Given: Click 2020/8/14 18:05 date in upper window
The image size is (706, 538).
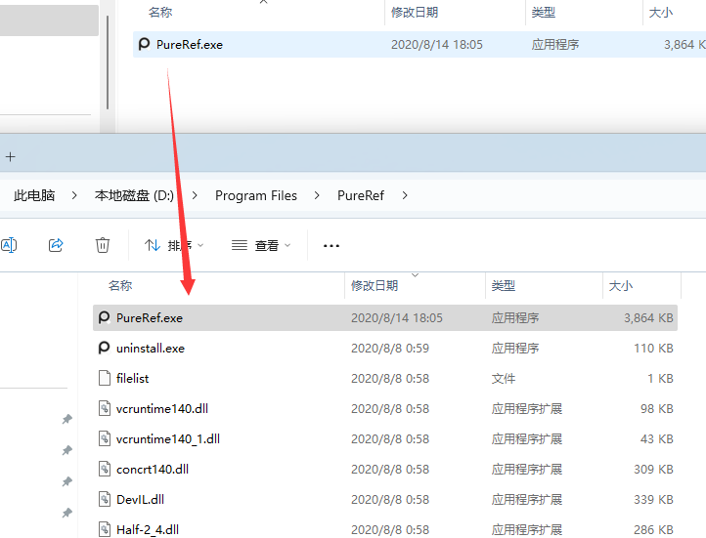Looking at the screenshot, I should coord(437,45).
